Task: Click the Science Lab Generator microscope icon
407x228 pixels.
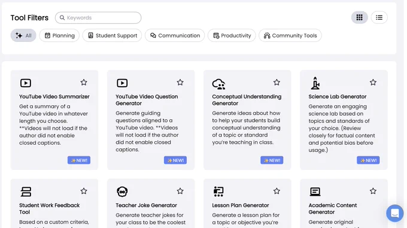Action: [x=315, y=83]
